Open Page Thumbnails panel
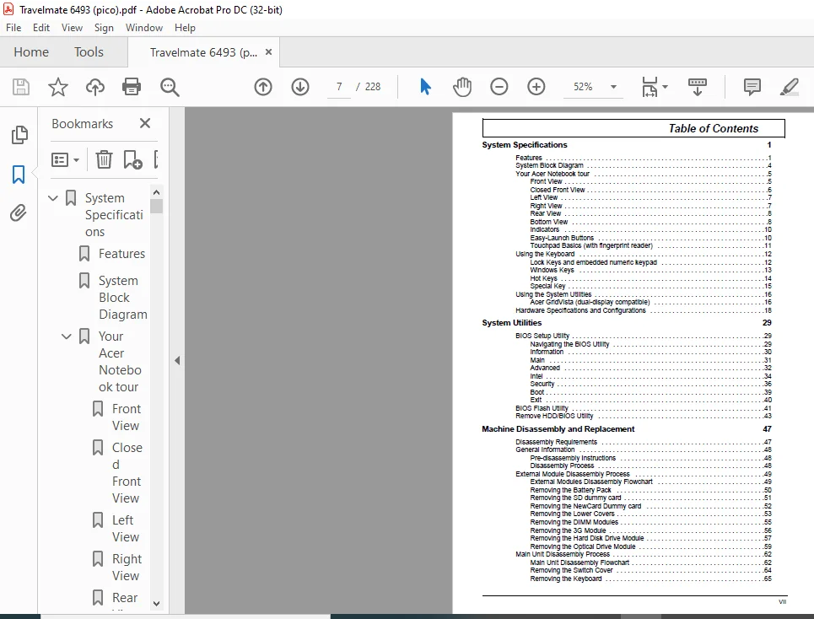This screenshot has height=619, width=814. pyautogui.click(x=19, y=135)
